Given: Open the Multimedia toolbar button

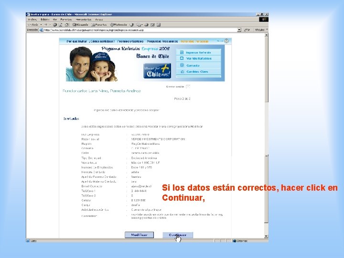Looking at the screenshot, I should click(118, 25).
